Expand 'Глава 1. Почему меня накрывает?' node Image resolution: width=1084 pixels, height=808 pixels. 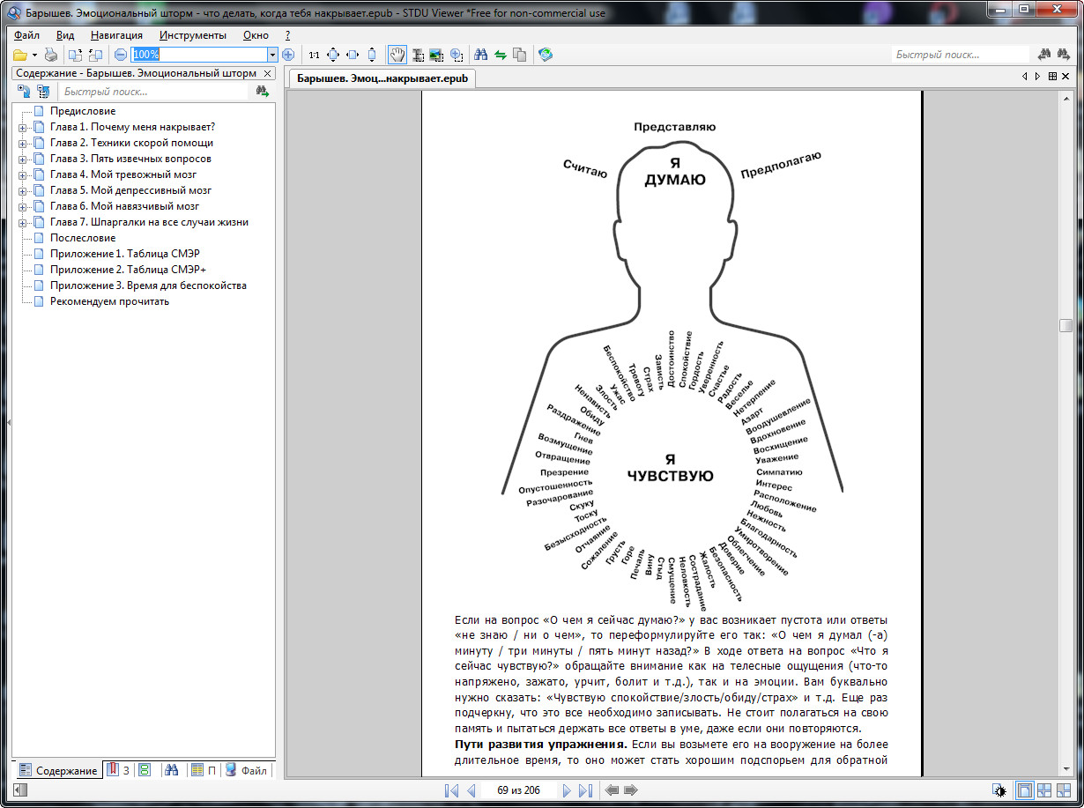[x=23, y=127]
